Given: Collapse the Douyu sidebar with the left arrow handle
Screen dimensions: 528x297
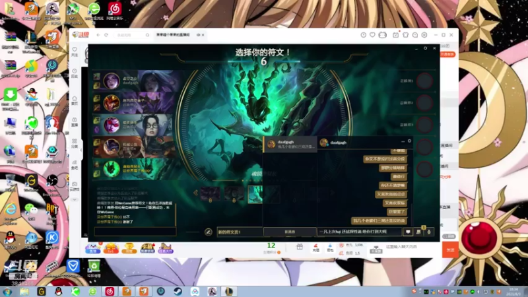Looking at the screenshot, I should click(x=81, y=150).
